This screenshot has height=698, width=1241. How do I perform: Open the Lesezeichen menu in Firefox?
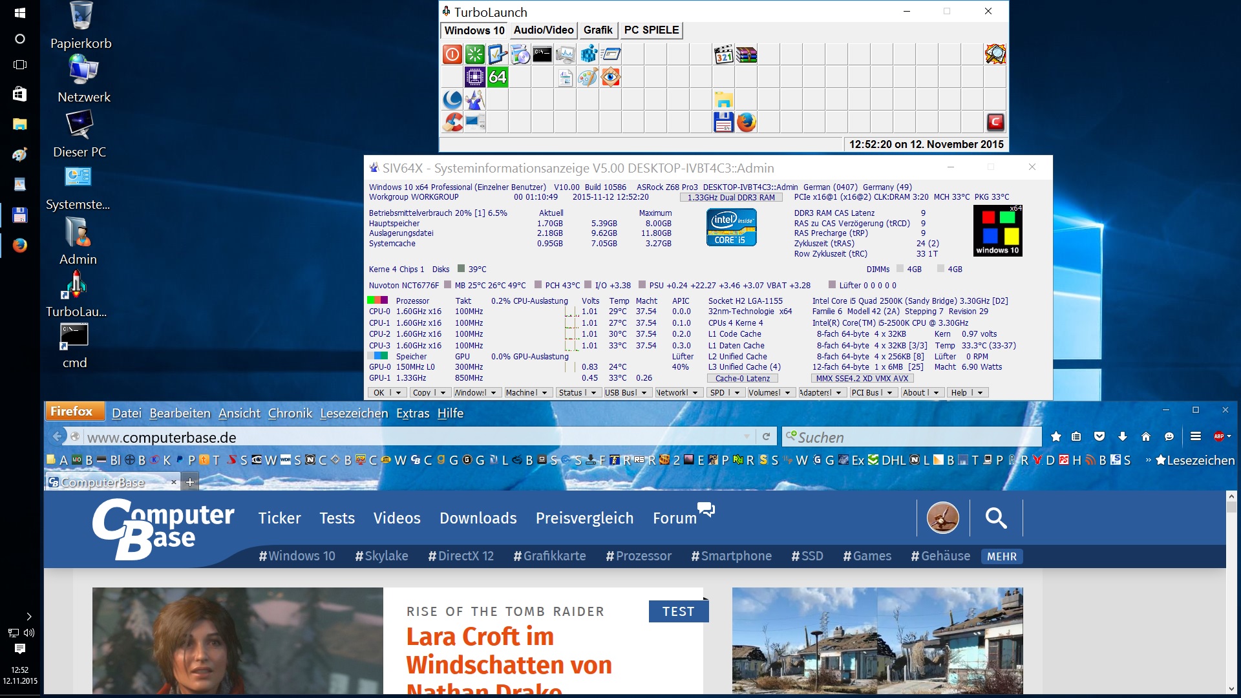[354, 414]
